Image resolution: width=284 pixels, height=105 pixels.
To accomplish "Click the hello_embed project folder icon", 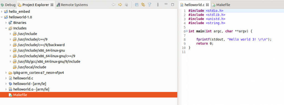I will (x=6, y=12).
